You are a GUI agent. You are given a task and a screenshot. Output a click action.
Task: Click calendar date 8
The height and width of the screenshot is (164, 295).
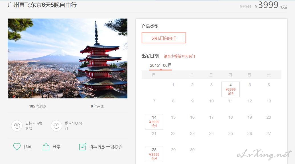173,101
